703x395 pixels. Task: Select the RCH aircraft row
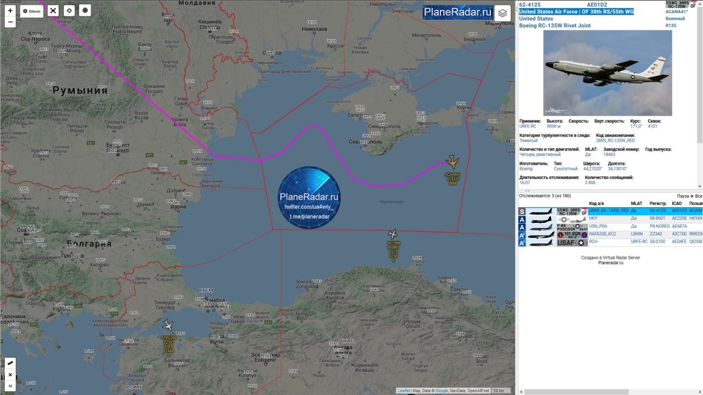click(610, 242)
